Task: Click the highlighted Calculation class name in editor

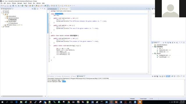Action: tap(59, 14)
